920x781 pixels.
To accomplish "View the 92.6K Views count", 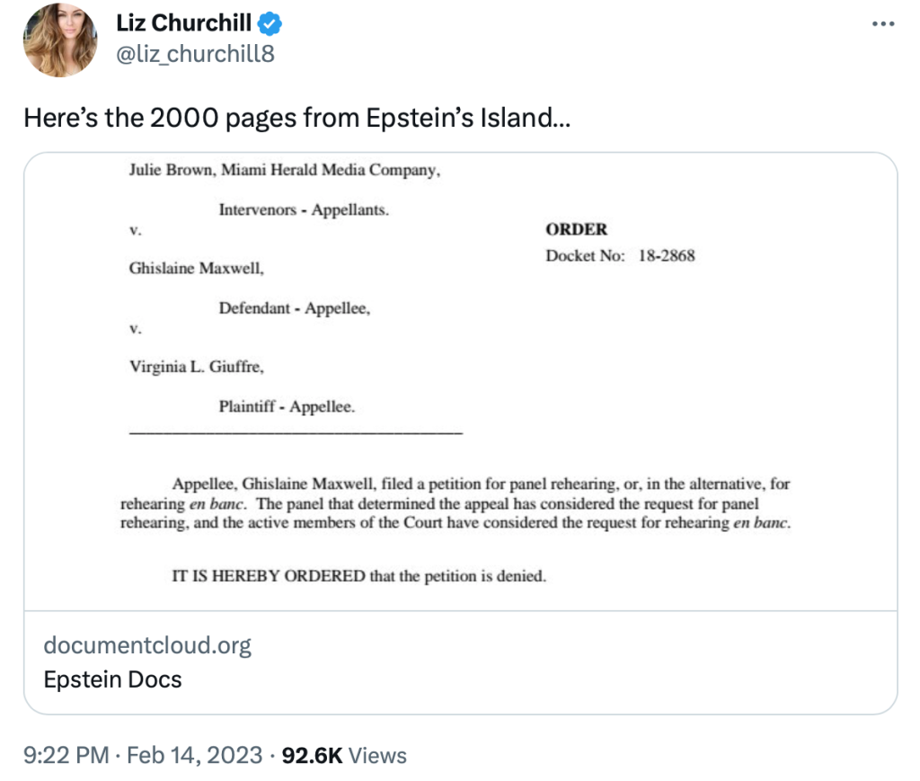I will pos(344,755).
